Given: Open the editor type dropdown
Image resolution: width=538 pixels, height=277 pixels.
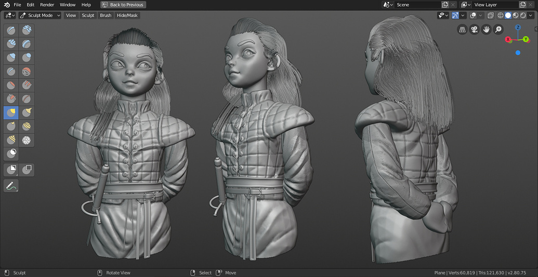Looking at the screenshot, I should [9, 16].
